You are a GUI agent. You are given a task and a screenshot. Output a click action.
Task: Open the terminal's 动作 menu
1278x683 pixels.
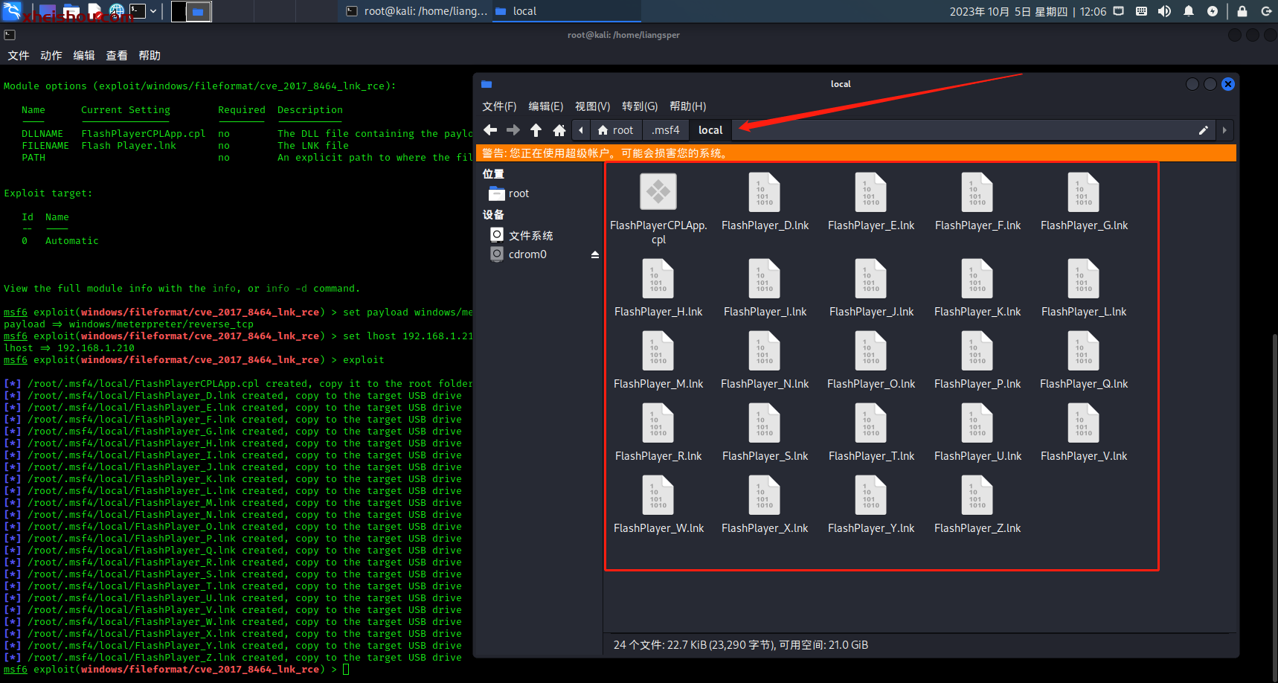[51, 56]
